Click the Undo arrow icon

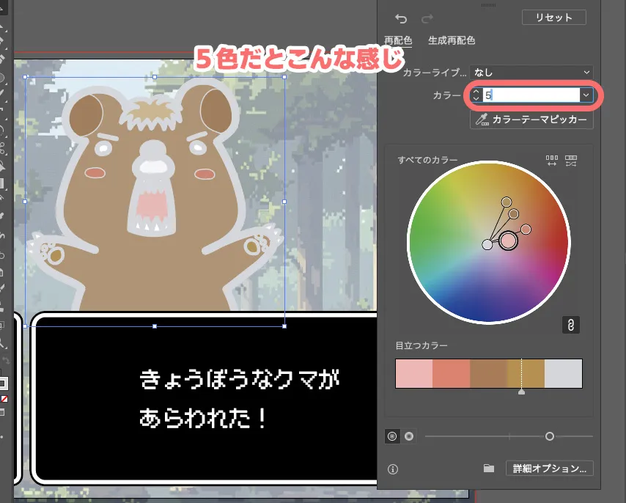(x=402, y=18)
